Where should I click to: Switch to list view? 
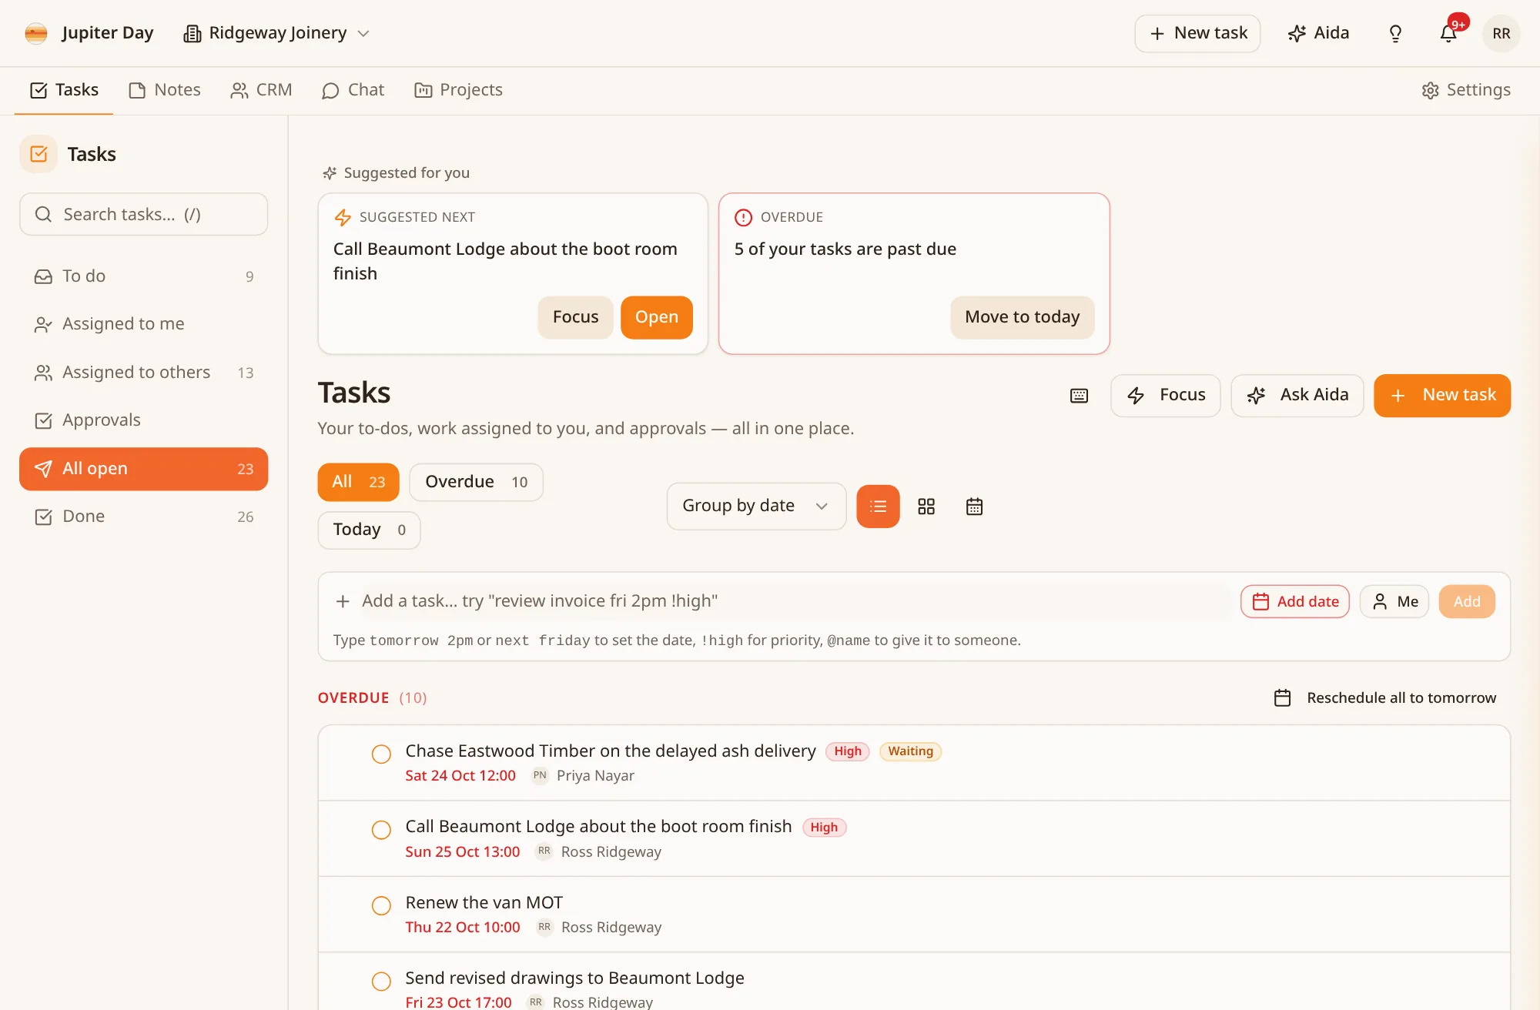tap(878, 507)
